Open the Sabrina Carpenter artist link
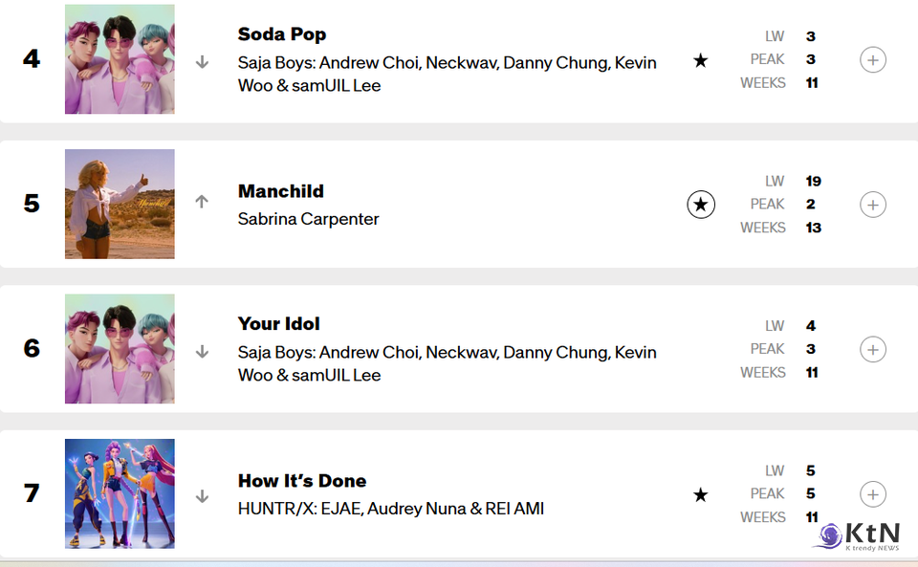This screenshot has width=918, height=567. click(308, 219)
